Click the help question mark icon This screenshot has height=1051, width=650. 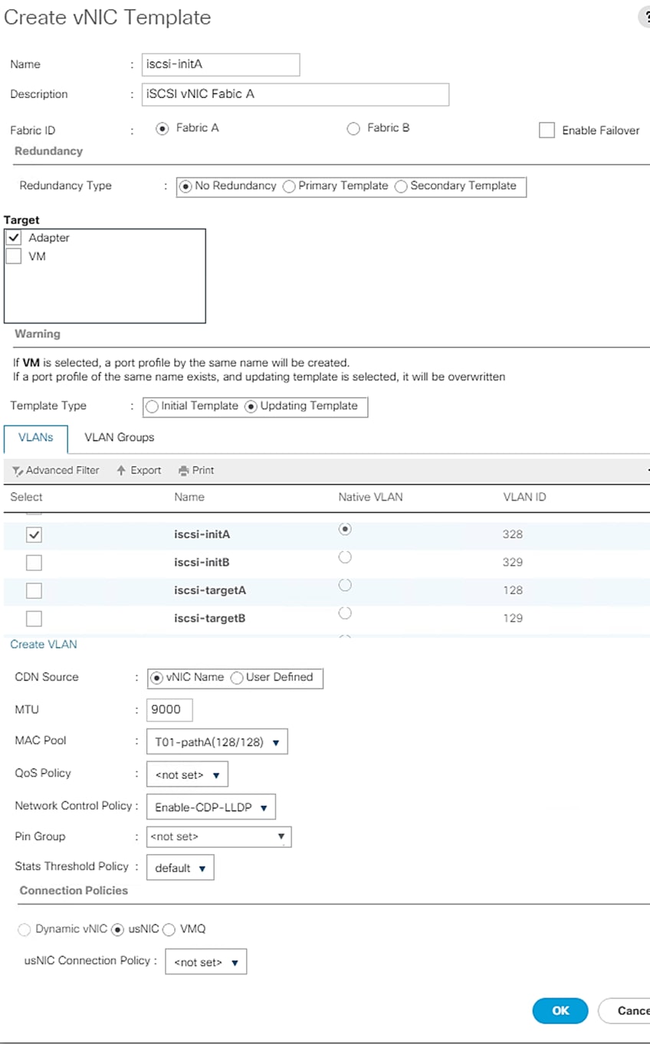[645, 18]
